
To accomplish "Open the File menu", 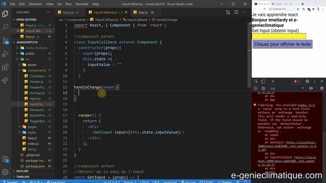I will [12, 4].
